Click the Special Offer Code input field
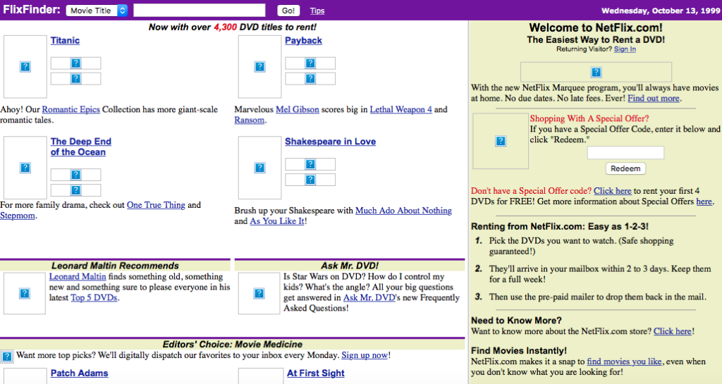 [x=626, y=153]
